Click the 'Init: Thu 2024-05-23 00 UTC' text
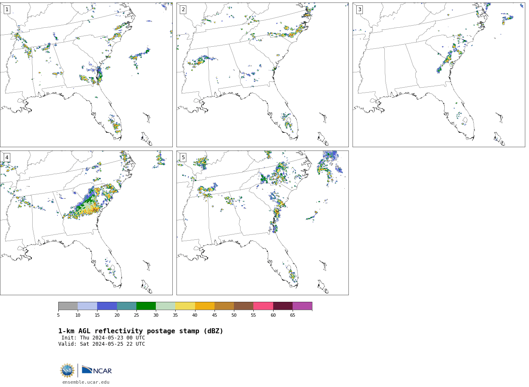The image size is (529, 387). 103,338
